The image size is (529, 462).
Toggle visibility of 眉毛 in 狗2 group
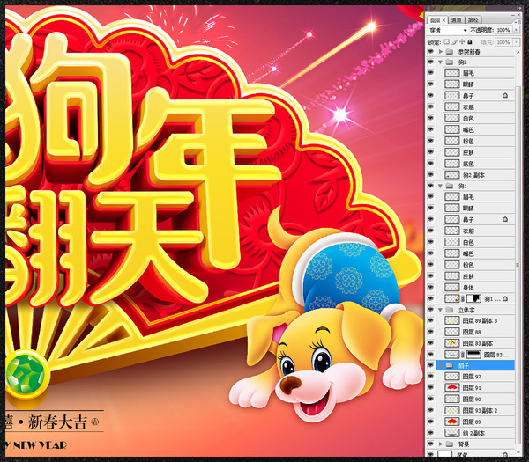tap(430, 73)
